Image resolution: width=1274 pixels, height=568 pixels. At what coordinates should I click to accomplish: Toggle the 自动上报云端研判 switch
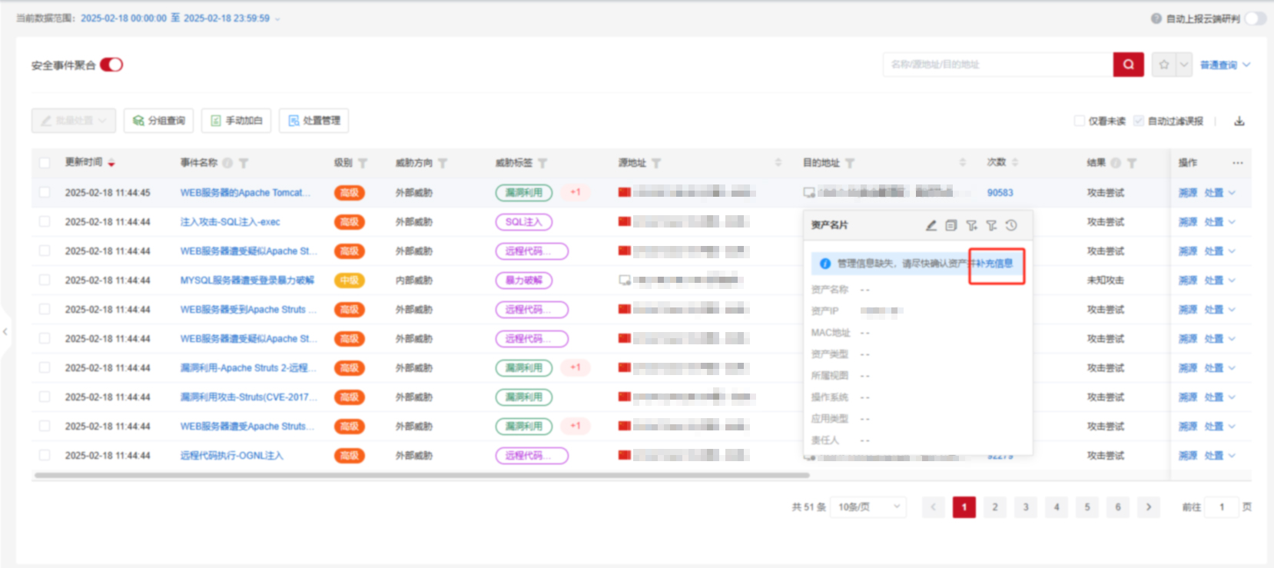pyautogui.click(x=1255, y=18)
